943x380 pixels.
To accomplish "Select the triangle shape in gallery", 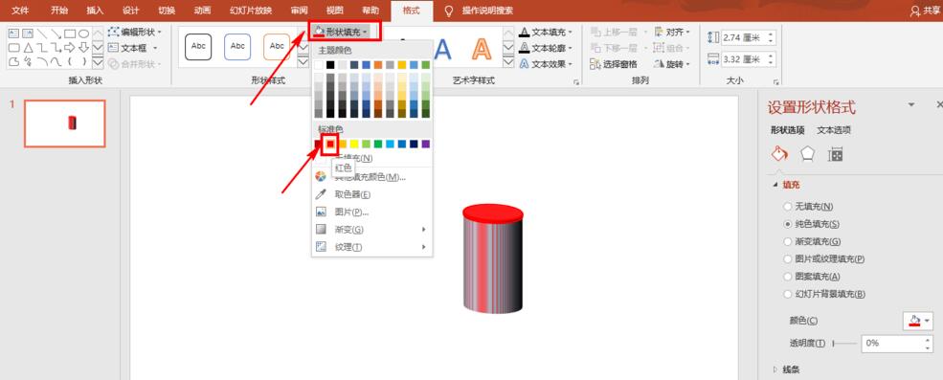I will 29,48.
